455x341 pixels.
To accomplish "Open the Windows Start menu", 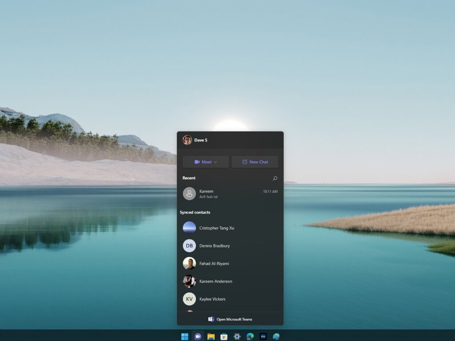I will click(184, 337).
